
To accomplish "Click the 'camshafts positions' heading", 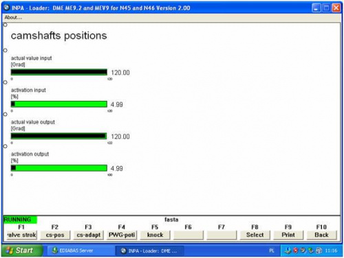I will [x=59, y=36].
